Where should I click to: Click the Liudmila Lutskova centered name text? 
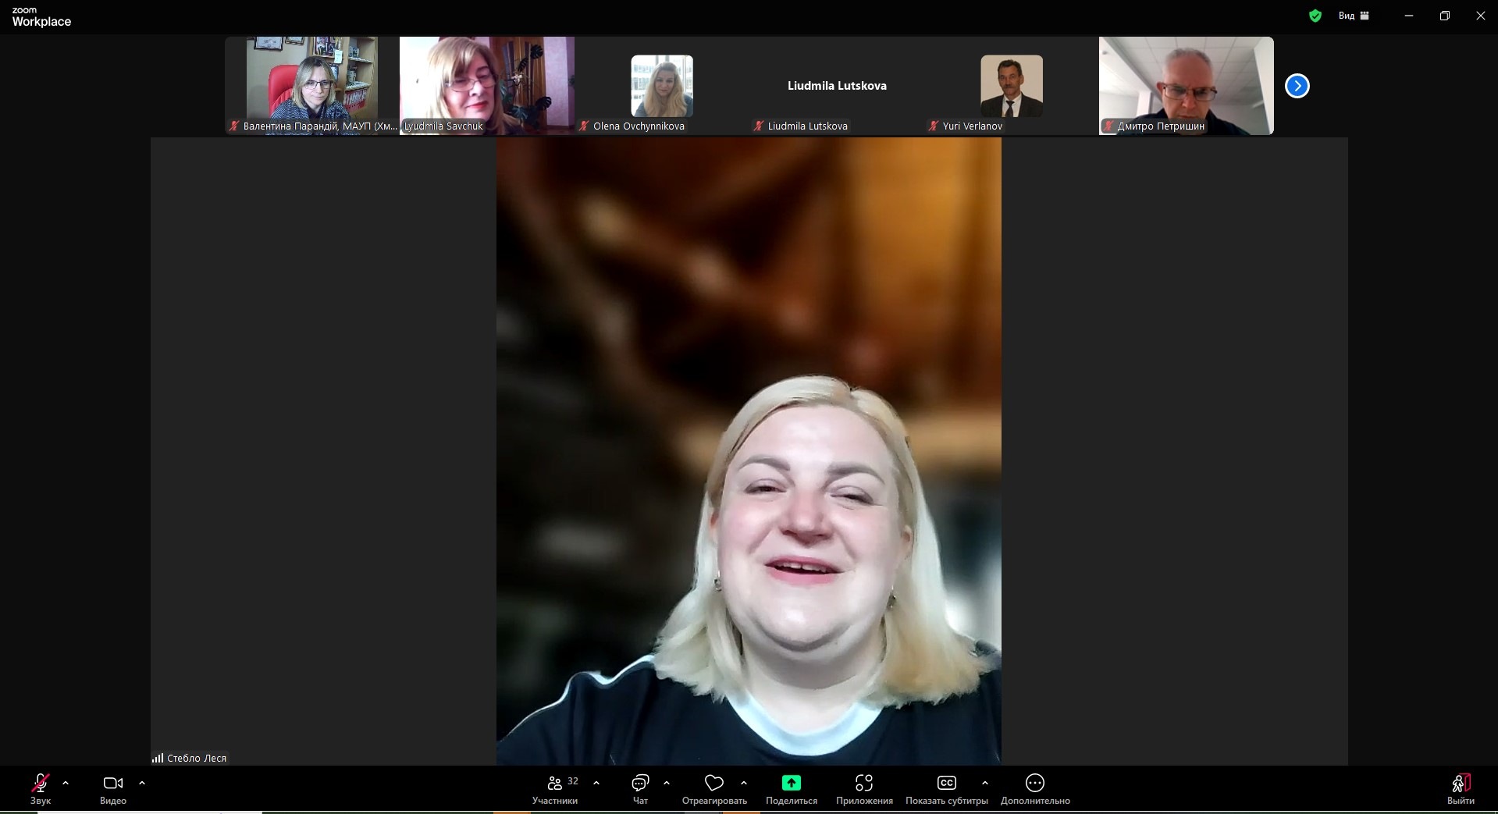[x=837, y=86]
